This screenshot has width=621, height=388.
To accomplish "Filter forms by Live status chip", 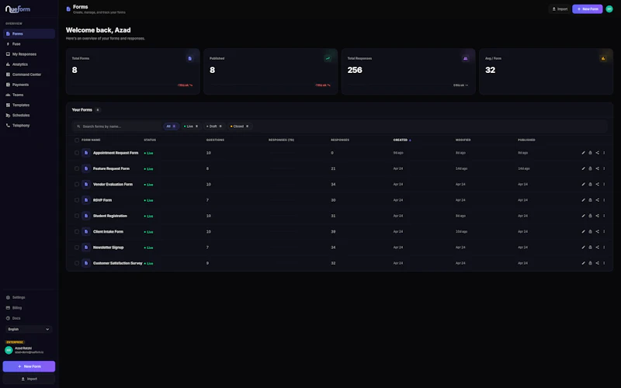I will tap(191, 126).
